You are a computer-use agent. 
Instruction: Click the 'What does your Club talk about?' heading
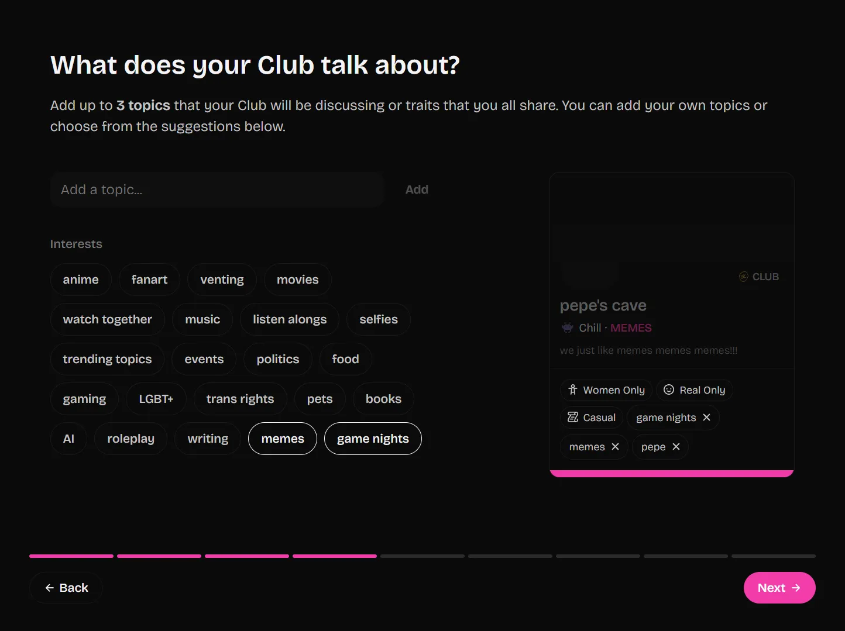coord(255,65)
